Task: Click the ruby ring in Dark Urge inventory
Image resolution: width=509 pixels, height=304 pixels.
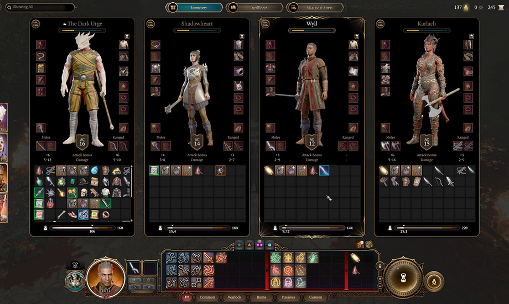Action: click(x=106, y=214)
